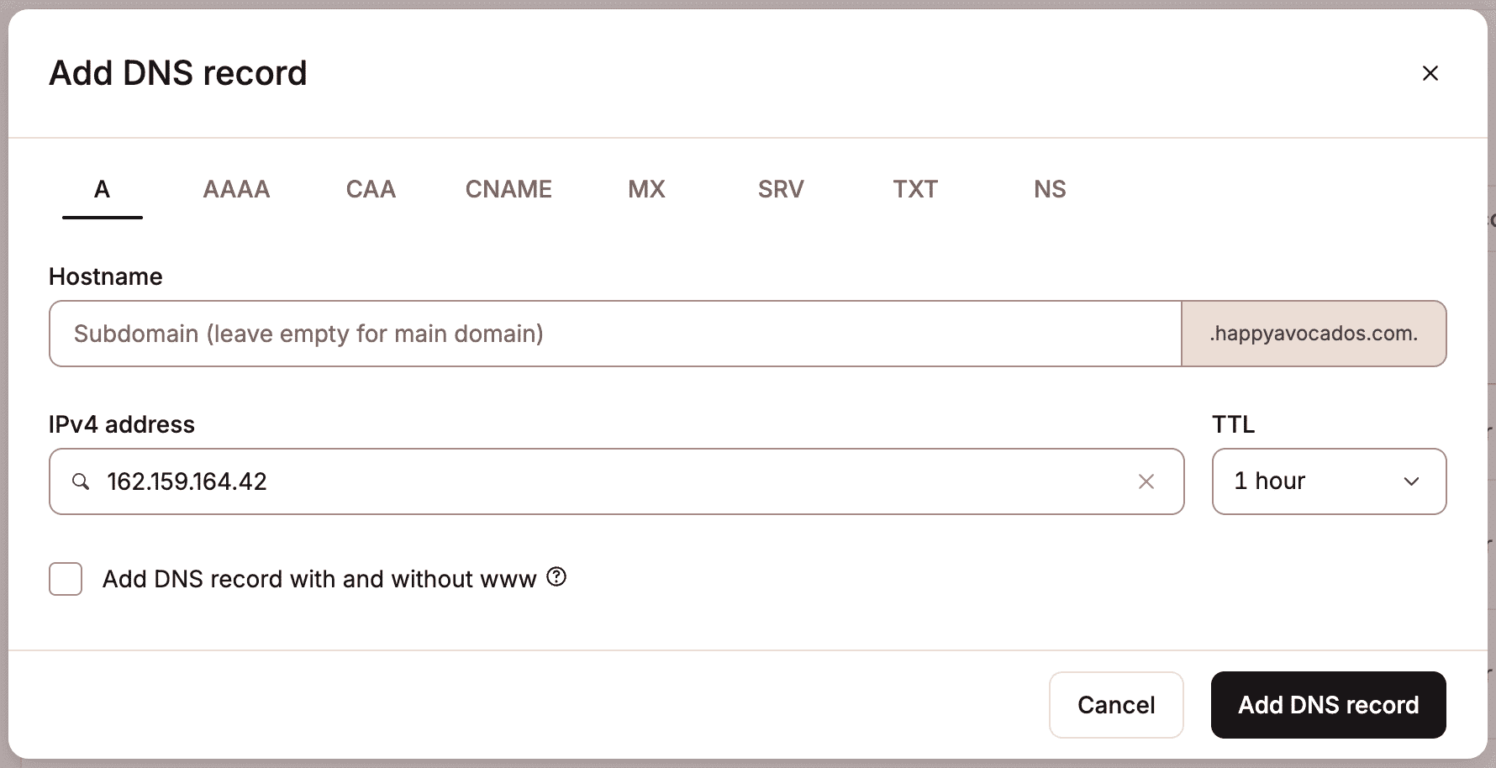
Task: Focus the Hostname subdomain input field
Action: (615, 334)
